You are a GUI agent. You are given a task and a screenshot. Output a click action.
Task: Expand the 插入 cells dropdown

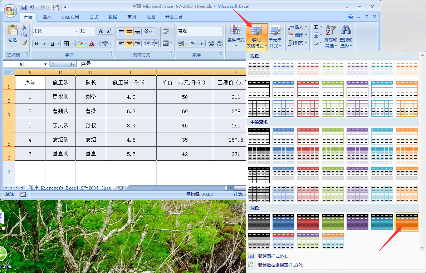[x=306, y=27]
